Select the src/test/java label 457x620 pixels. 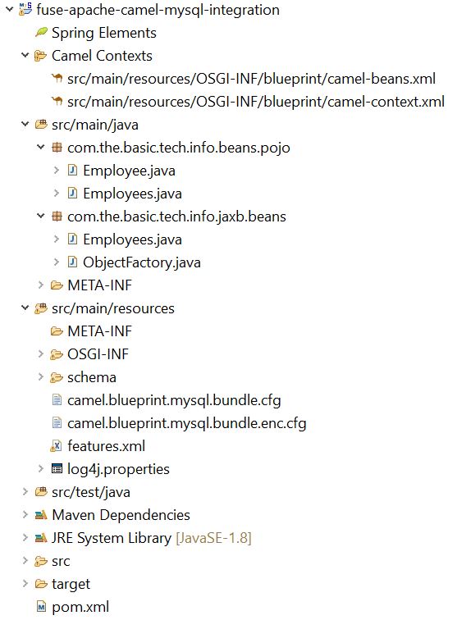pyautogui.click(x=91, y=492)
